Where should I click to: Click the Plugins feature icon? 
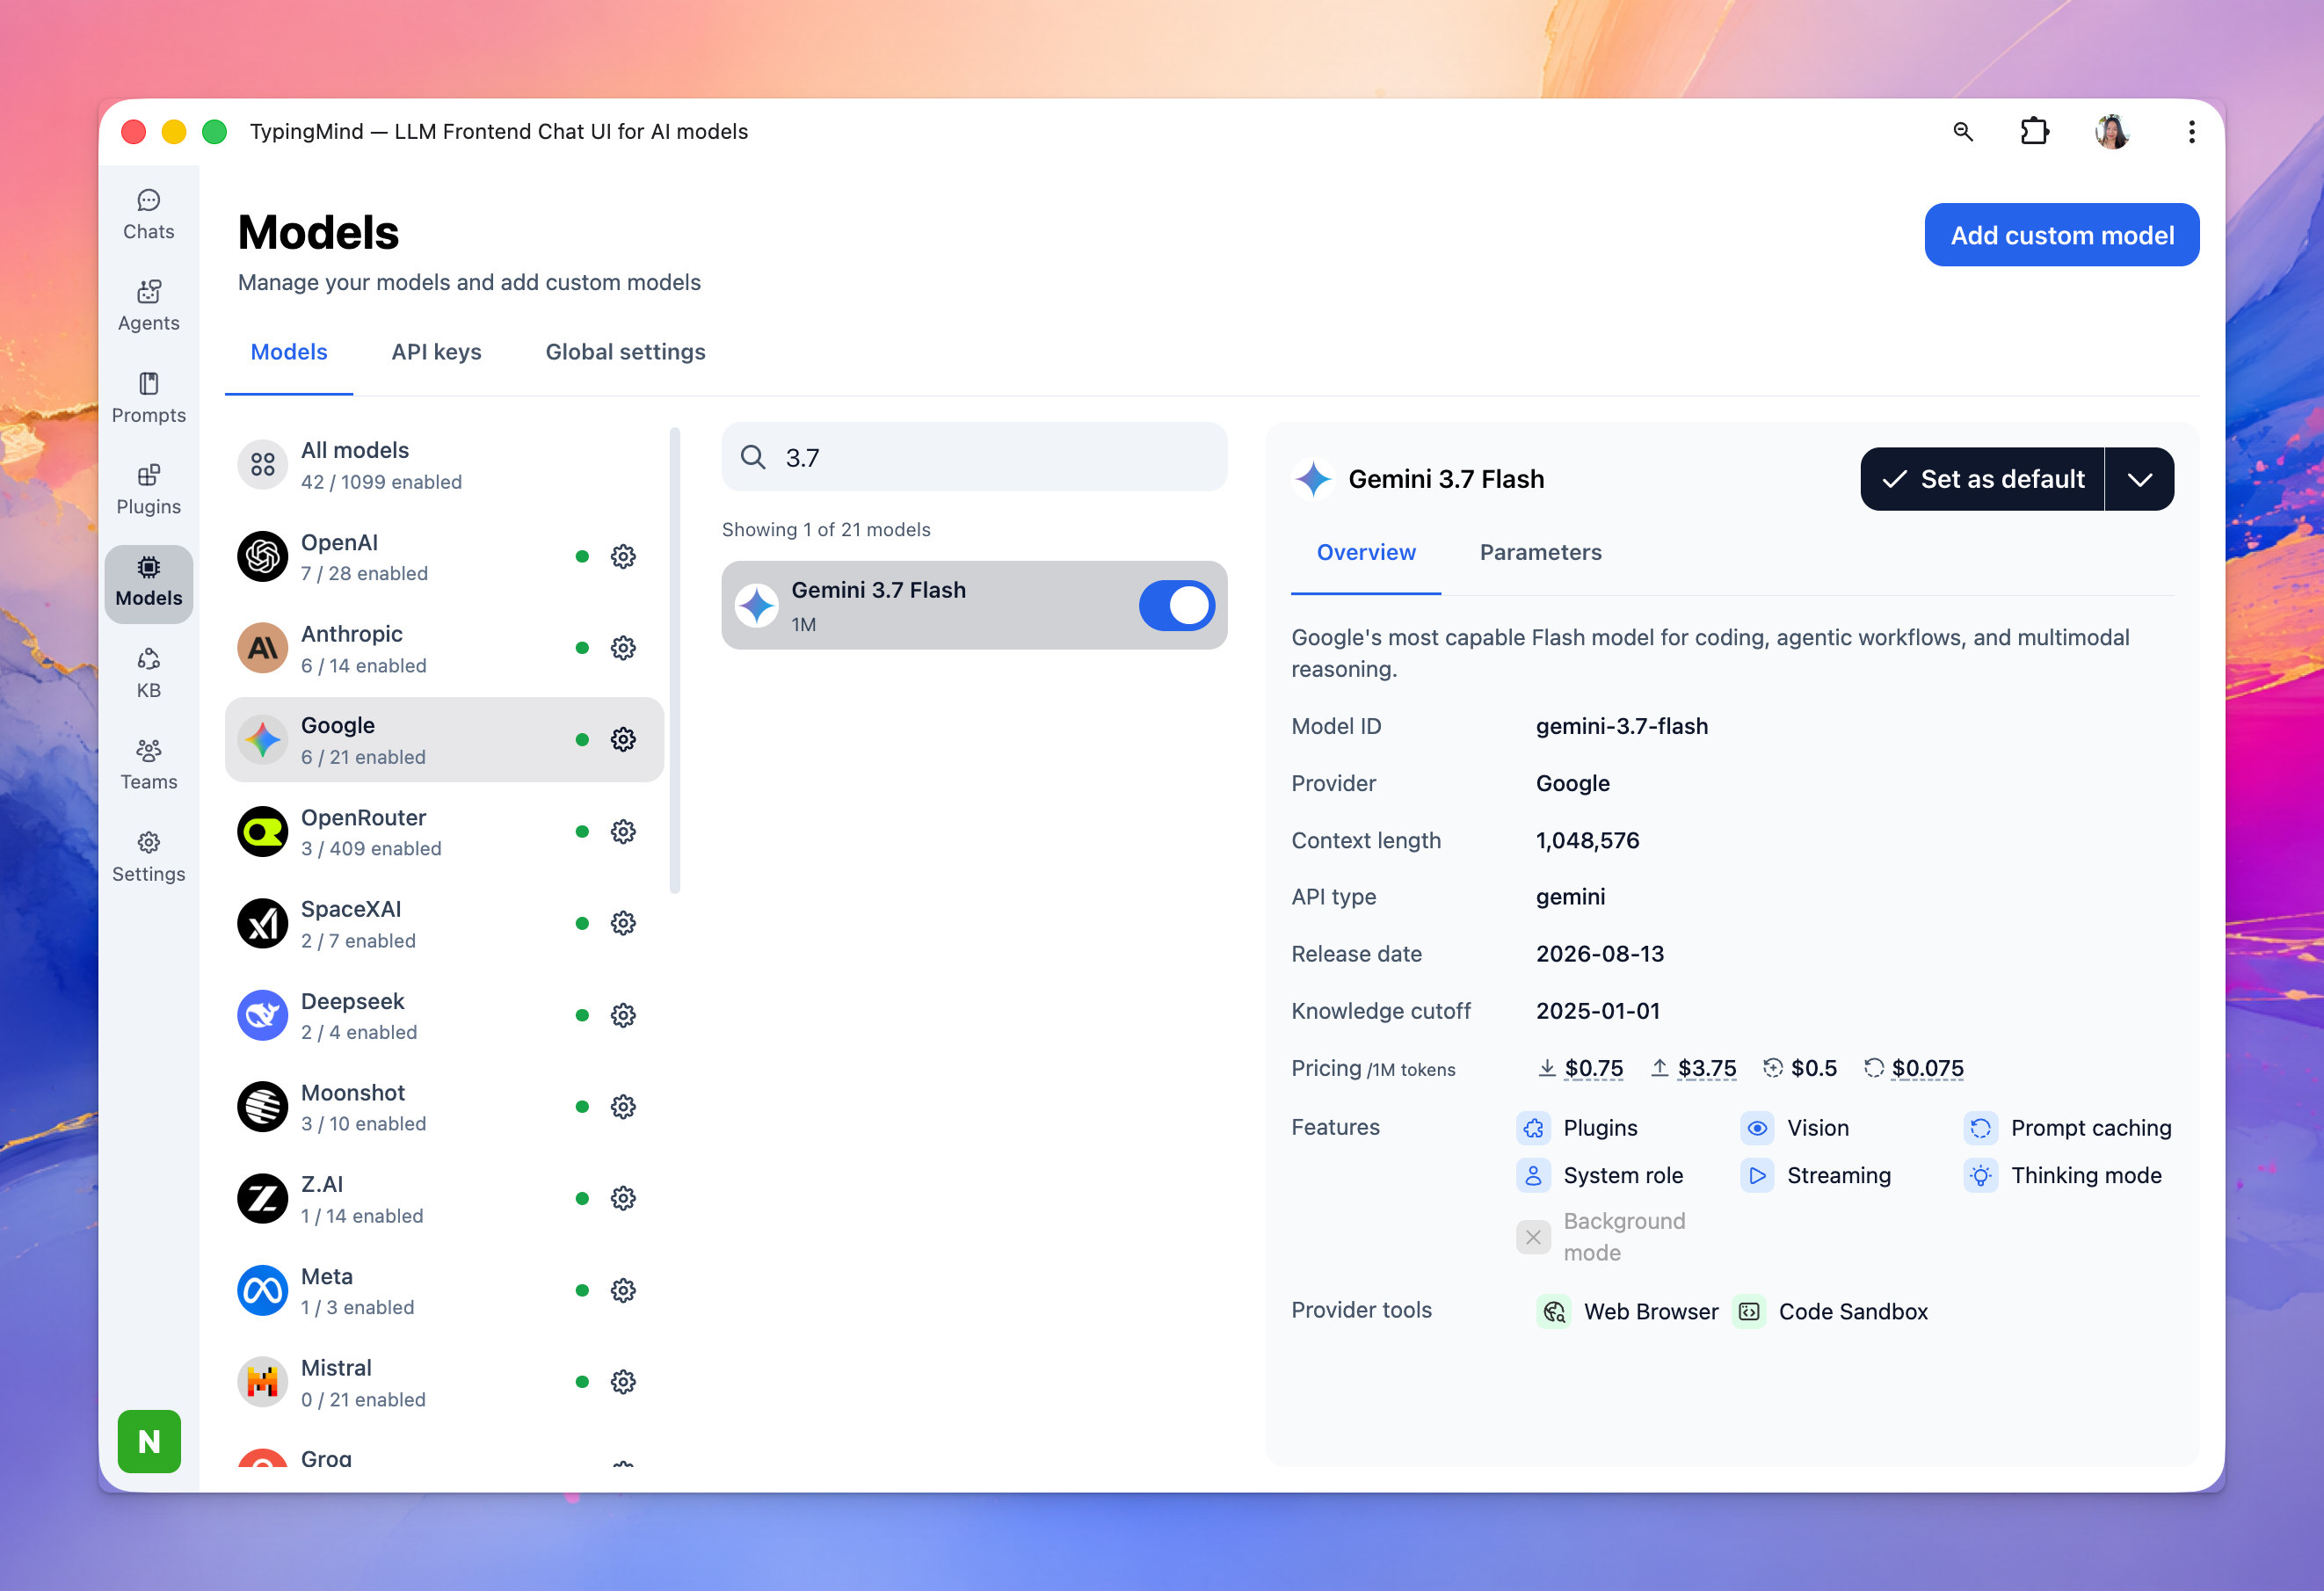[1533, 1128]
